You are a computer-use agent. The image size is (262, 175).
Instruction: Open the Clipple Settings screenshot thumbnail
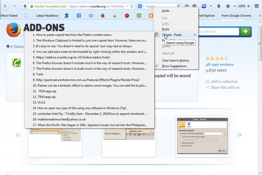(202, 137)
